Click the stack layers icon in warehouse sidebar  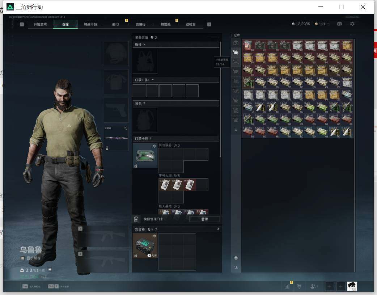point(236,258)
